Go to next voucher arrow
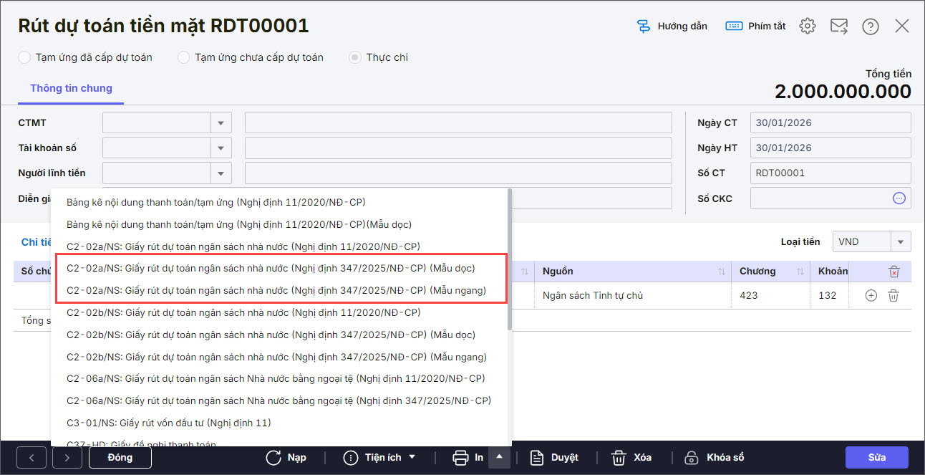Screen dimensions: 925x475 tap(67, 458)
